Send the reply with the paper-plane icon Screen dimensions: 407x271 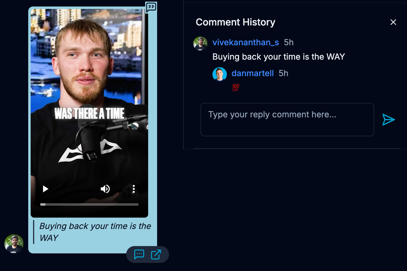click(x=389, y=120)
